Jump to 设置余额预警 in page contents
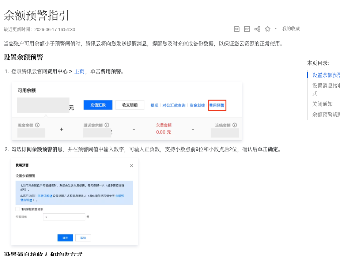340x256 pixels. pos(326,75)
